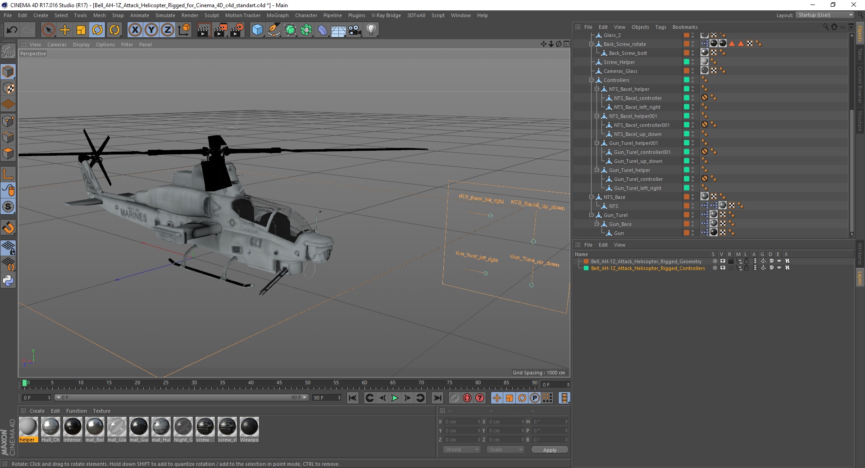This screenshot has width=865, height=468.
Task: Click the Undo arrow icon
Action: [x=12, y=30]
